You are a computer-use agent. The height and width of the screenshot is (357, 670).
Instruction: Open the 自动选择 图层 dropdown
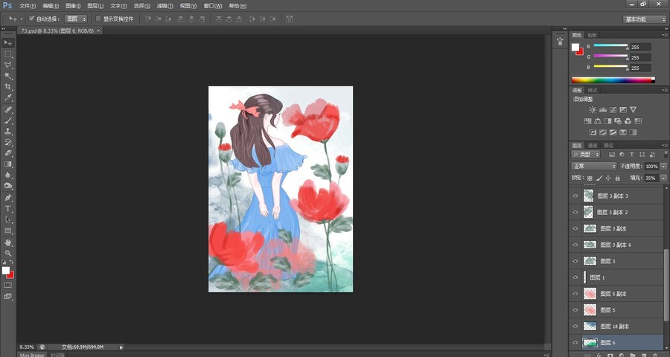coord(76,19)
